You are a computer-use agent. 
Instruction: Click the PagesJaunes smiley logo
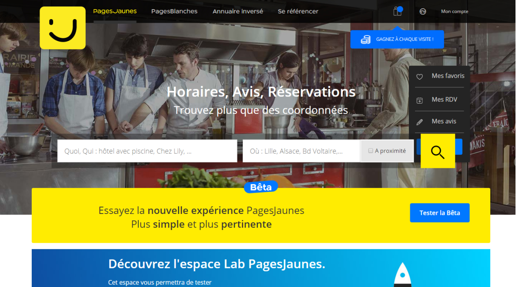pos(63,28)
